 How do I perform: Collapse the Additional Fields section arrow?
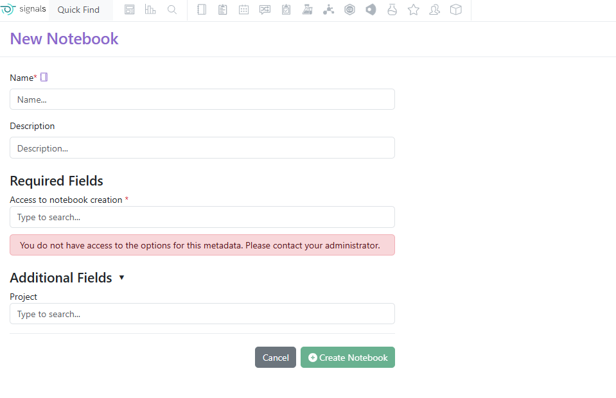[122, 277]
